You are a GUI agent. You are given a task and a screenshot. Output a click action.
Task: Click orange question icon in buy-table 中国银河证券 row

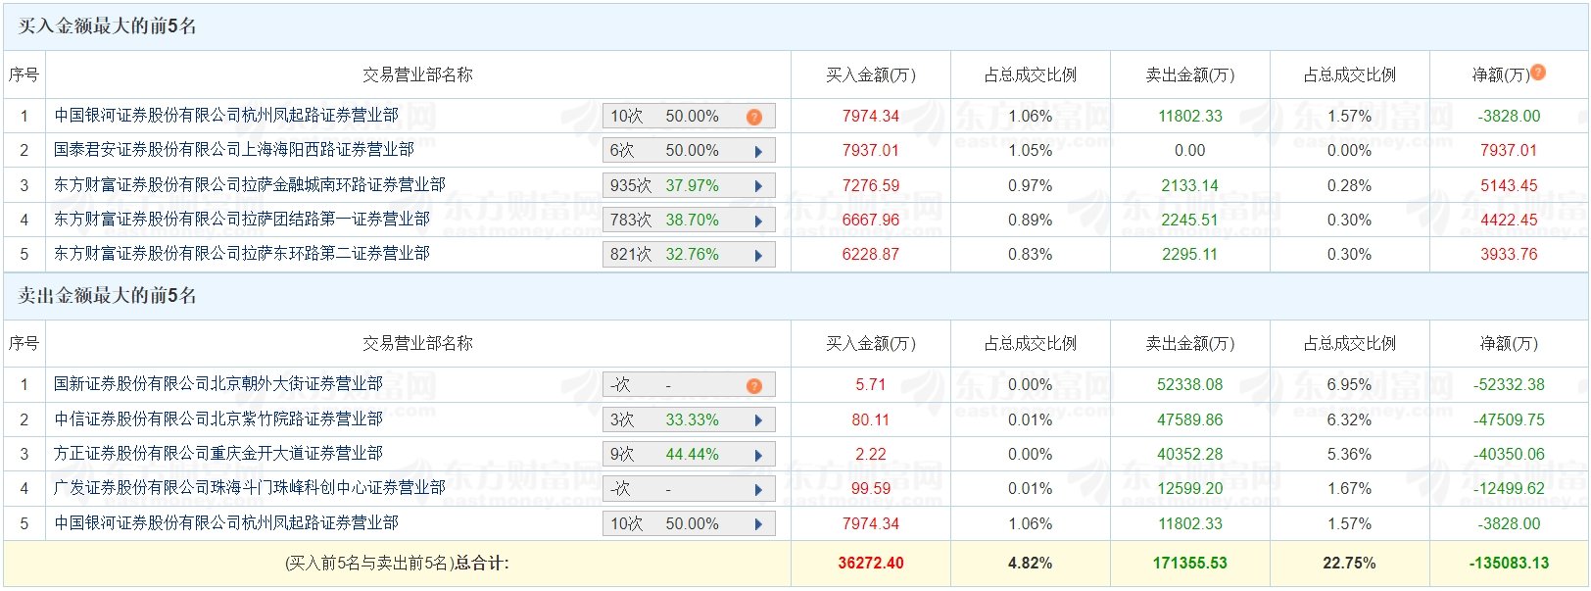pyautogui.click(x=753, y=117)
